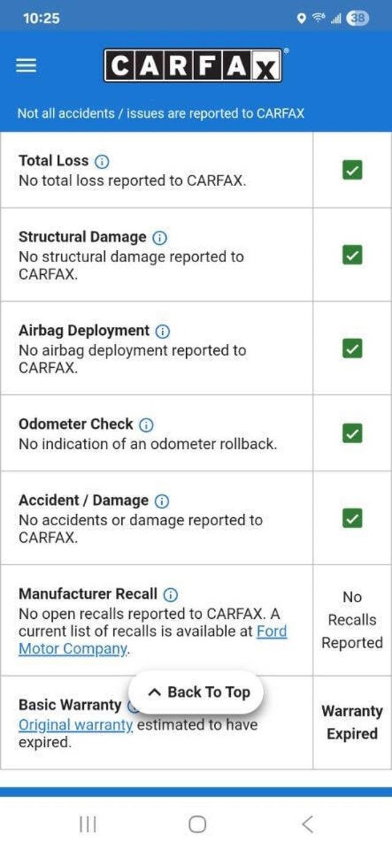Click the Accident / Damage green checkmark
This screenshot has width=392, height=849.
tap(352, 518)
